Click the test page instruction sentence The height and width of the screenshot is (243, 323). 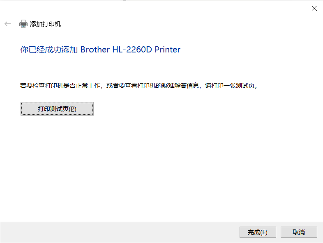(139, 86)
